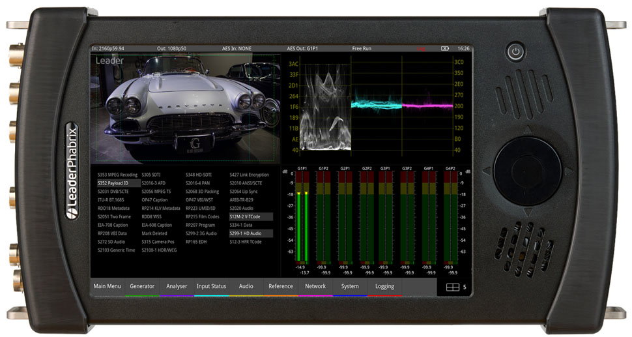Select the Input Status tab
Image resolution: width=632 pixels, height=337 pixels.
pos(211,287)
